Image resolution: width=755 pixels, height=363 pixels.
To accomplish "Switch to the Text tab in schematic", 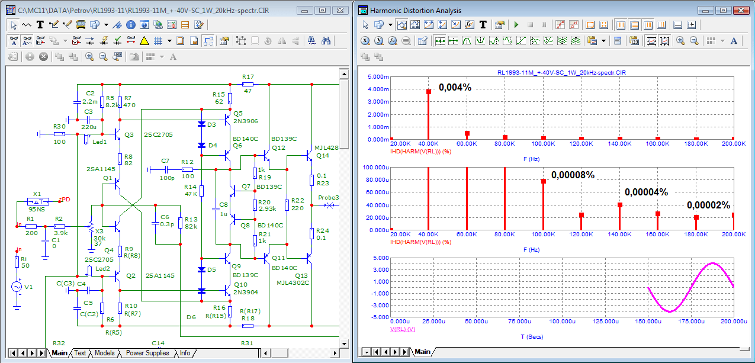I will click(80, 353).
